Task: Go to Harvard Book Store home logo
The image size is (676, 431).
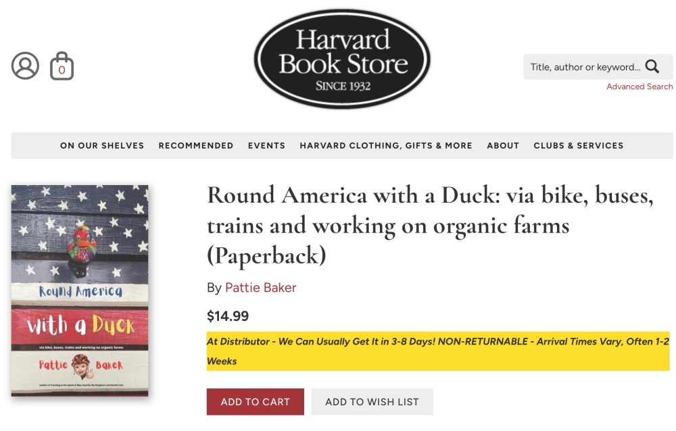Action: pos(342,59)
